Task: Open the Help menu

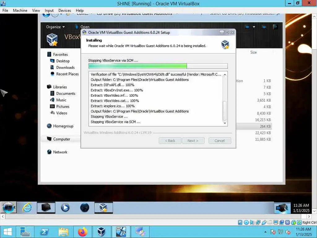Action: (80, 10)
